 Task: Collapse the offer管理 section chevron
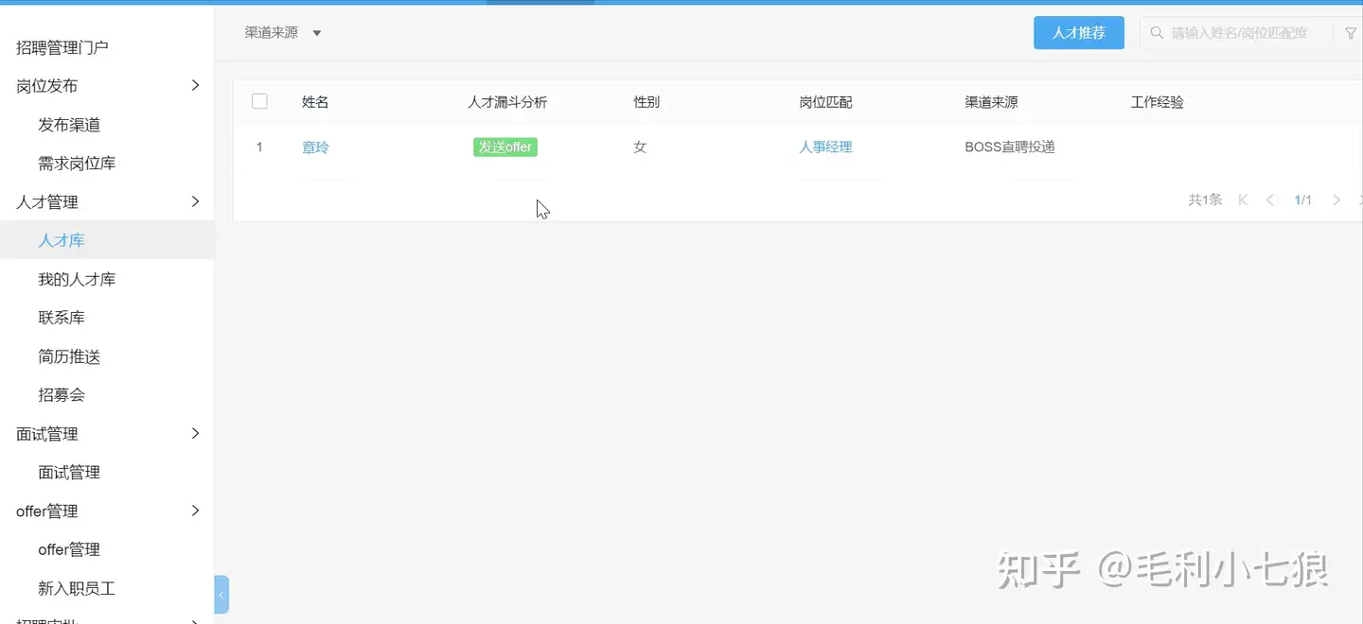(x=195, y=511)
